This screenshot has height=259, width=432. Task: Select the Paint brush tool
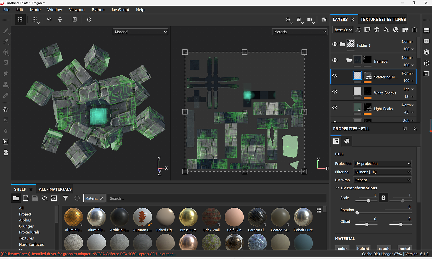[x=6, y=31]
